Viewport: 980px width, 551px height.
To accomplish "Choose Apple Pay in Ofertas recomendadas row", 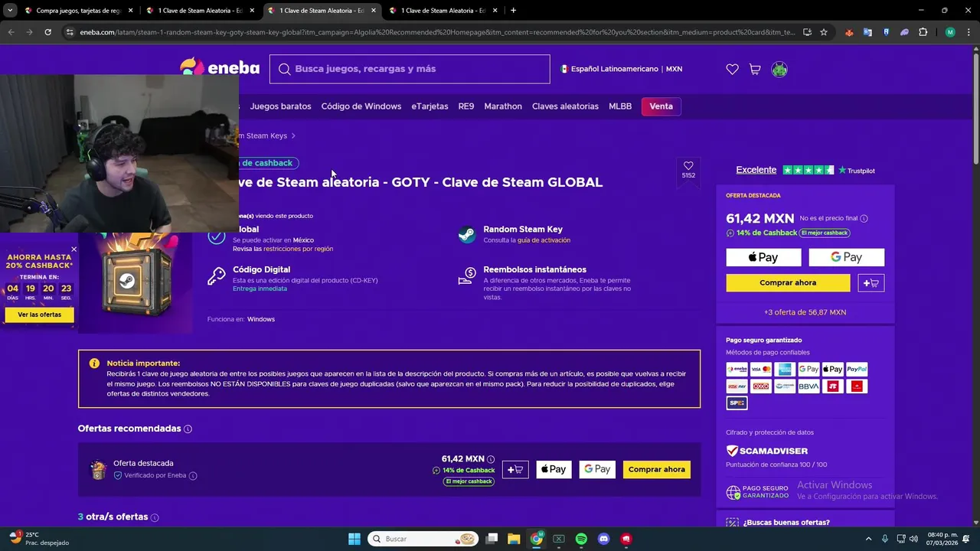I will coord(554,469).
